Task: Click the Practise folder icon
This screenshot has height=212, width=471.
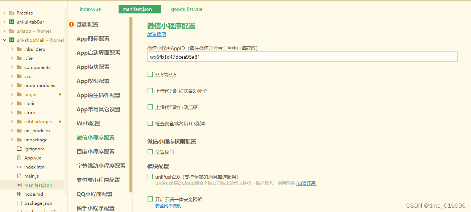Action: pos(12,13)
